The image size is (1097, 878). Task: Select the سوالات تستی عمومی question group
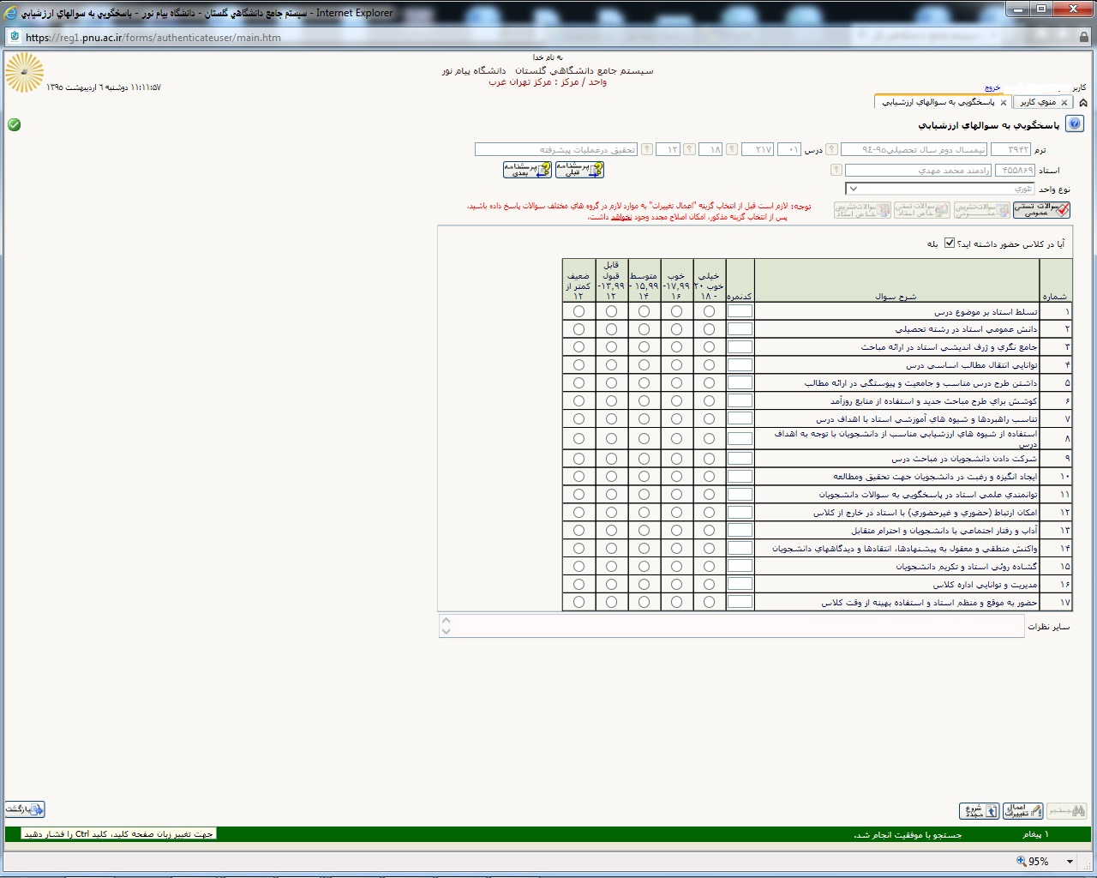pyautogui.click(x=1041, y=210)
